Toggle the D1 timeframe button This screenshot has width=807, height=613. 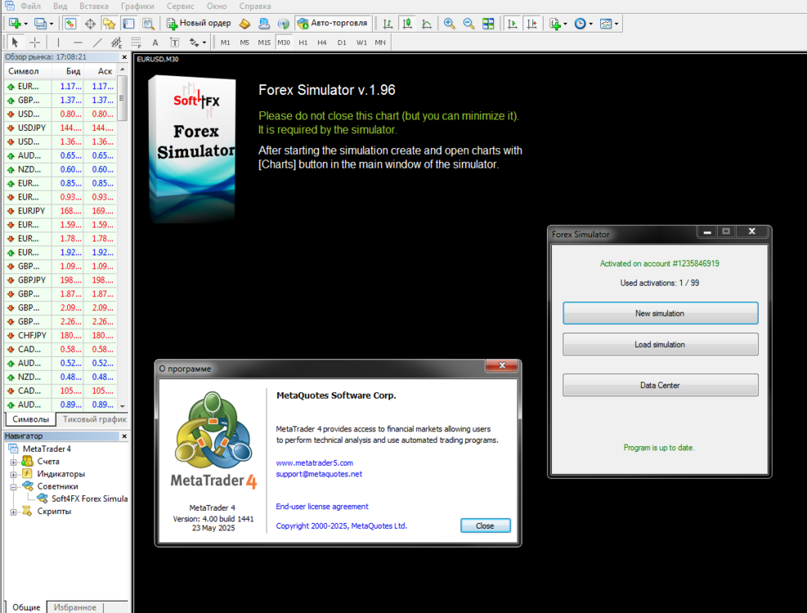(x=342, y=43)
